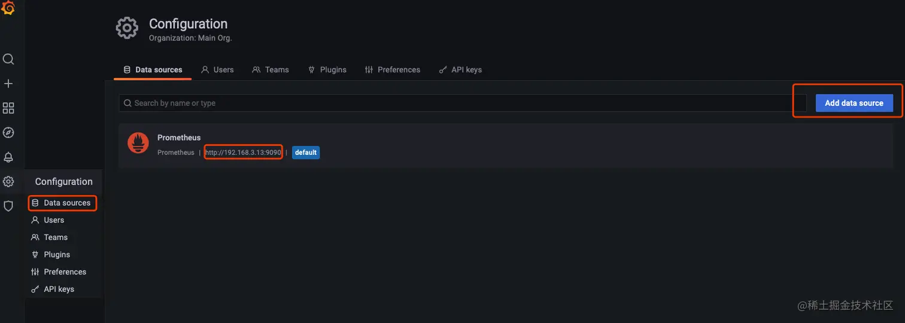Select Data sources in Configuration flyout menu
The width and height of the screenshot is (905, 323).
pos(62,203)
